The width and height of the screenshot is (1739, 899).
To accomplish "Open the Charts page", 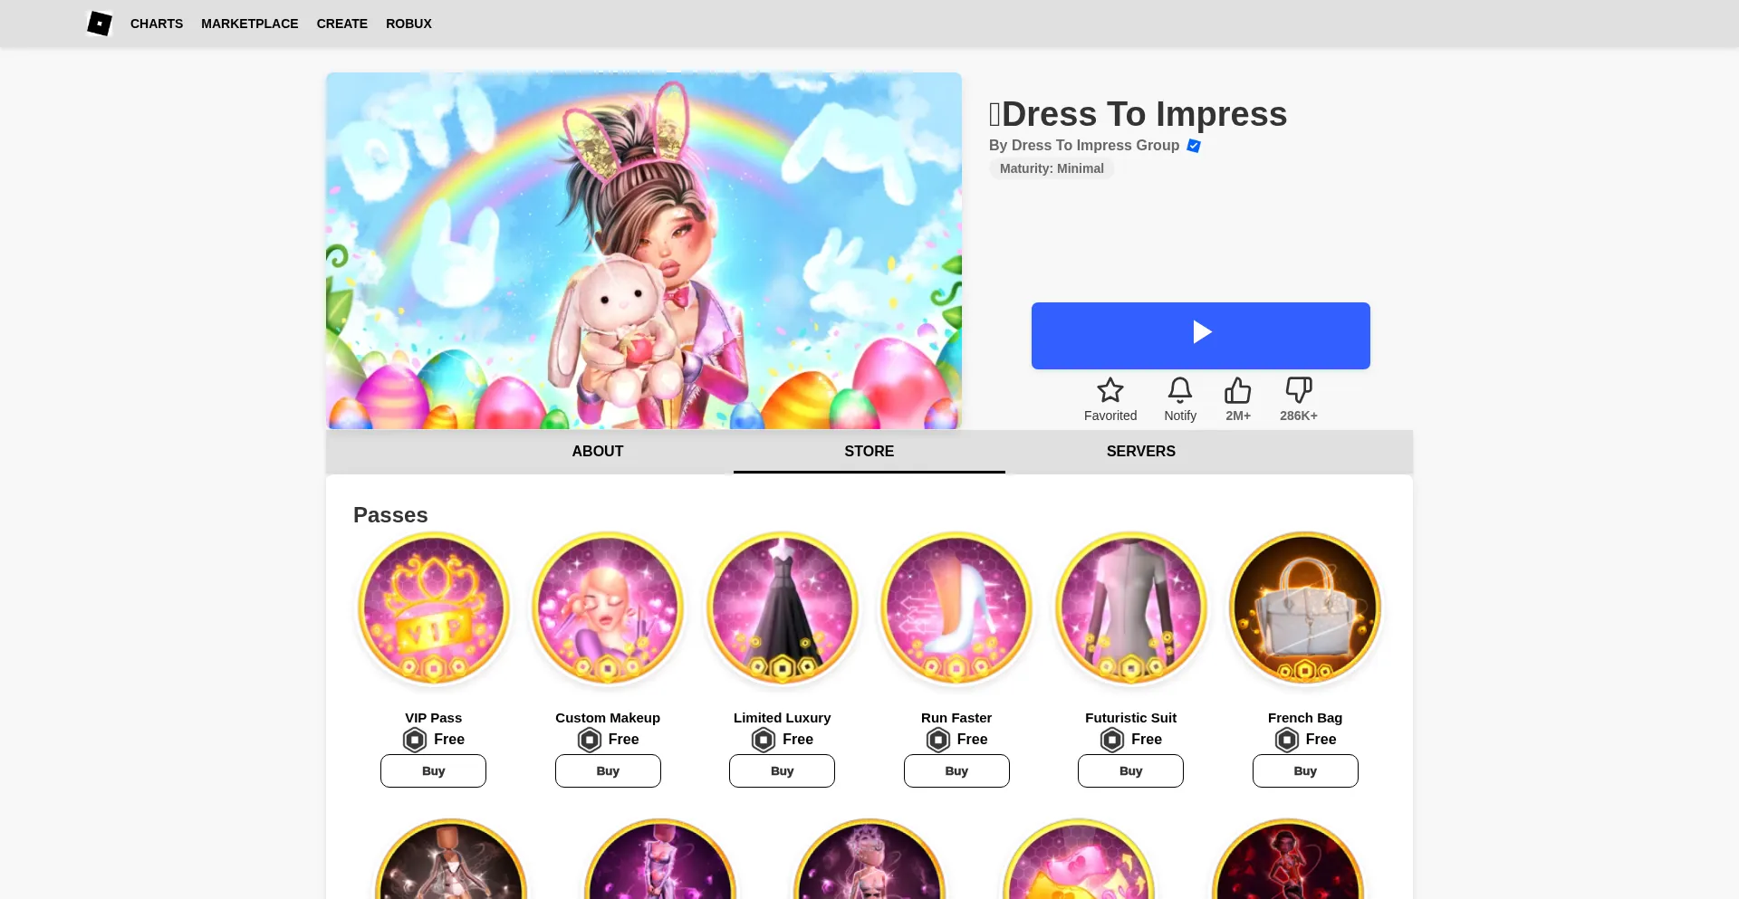I will click(157, 24).
